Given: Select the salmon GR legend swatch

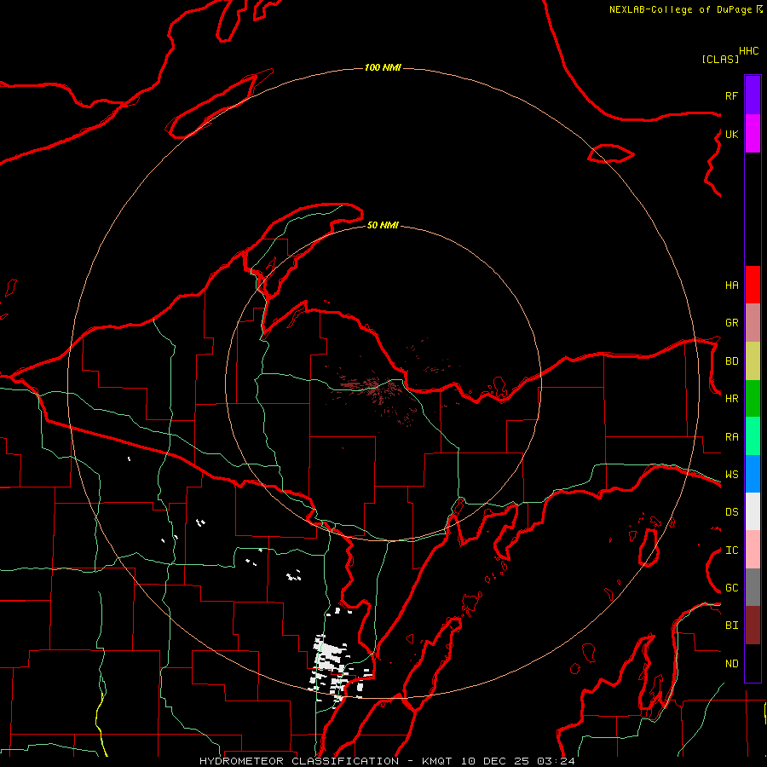Looking at the screenshot, I should 753,323.
